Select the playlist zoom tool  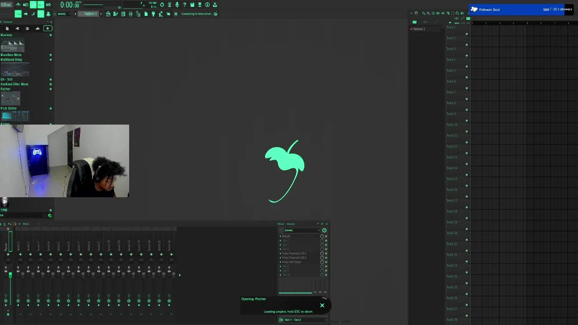[457, 14]
